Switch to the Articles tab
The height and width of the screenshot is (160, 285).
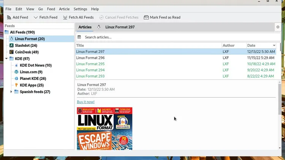(85, 27)
